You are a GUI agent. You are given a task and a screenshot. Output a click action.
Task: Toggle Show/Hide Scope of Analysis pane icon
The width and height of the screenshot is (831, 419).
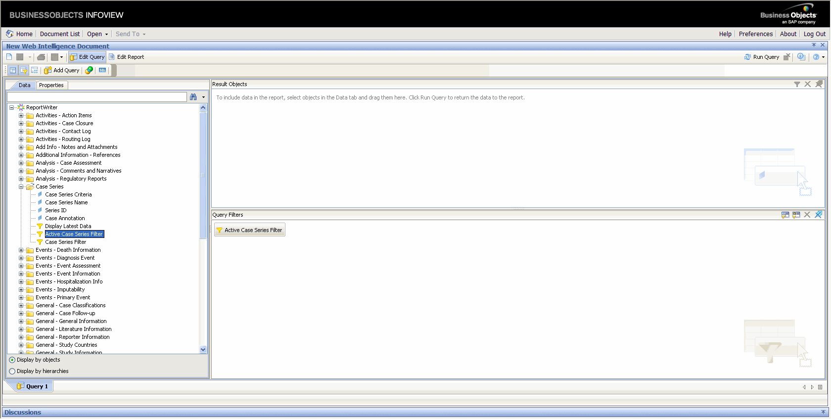point(35,70)
